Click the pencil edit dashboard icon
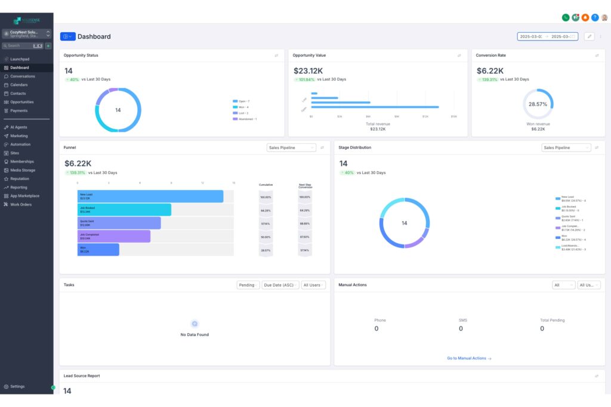The image size is (611, 407). (x=589, y=36)
